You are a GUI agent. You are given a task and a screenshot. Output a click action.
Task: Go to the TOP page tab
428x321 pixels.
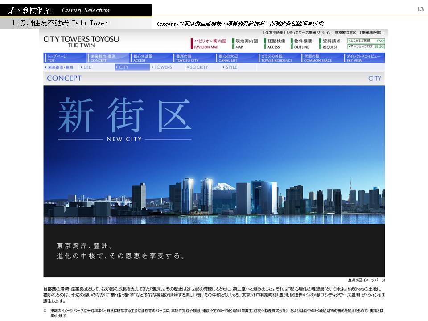(x=65, y=58)
